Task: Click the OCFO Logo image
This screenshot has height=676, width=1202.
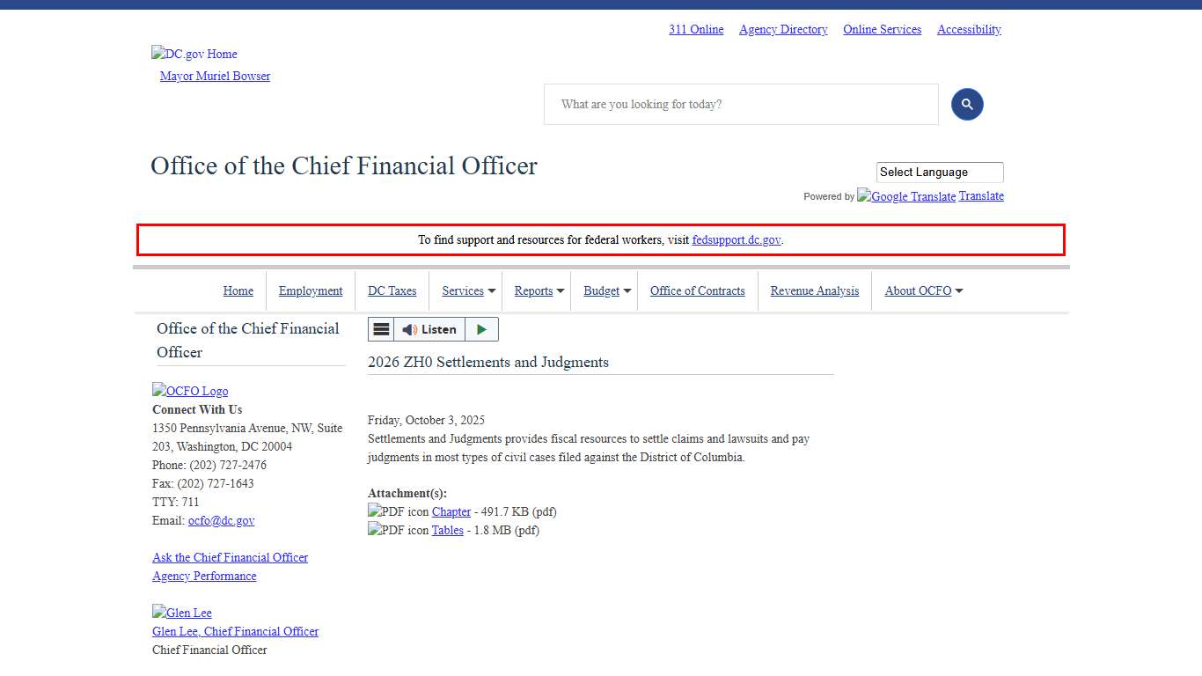Action: 190,391
